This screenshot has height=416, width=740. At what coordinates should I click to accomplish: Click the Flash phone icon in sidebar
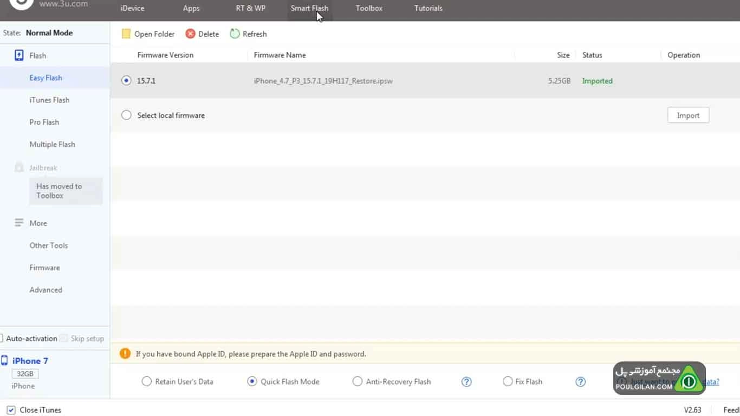click(x=19, y=55)
